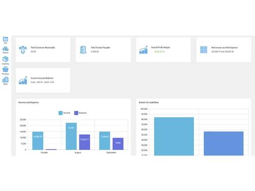Open the Finance module icon
This screenshot has width=255, height=191.
[x=6, y=49]
